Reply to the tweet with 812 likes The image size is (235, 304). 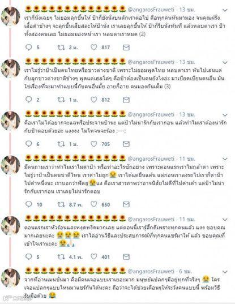click(29, 100)
